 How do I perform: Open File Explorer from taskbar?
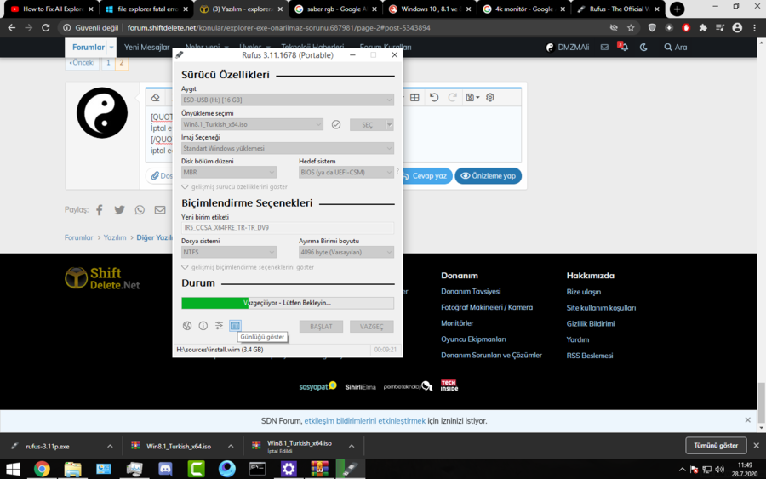coord(73,470)
